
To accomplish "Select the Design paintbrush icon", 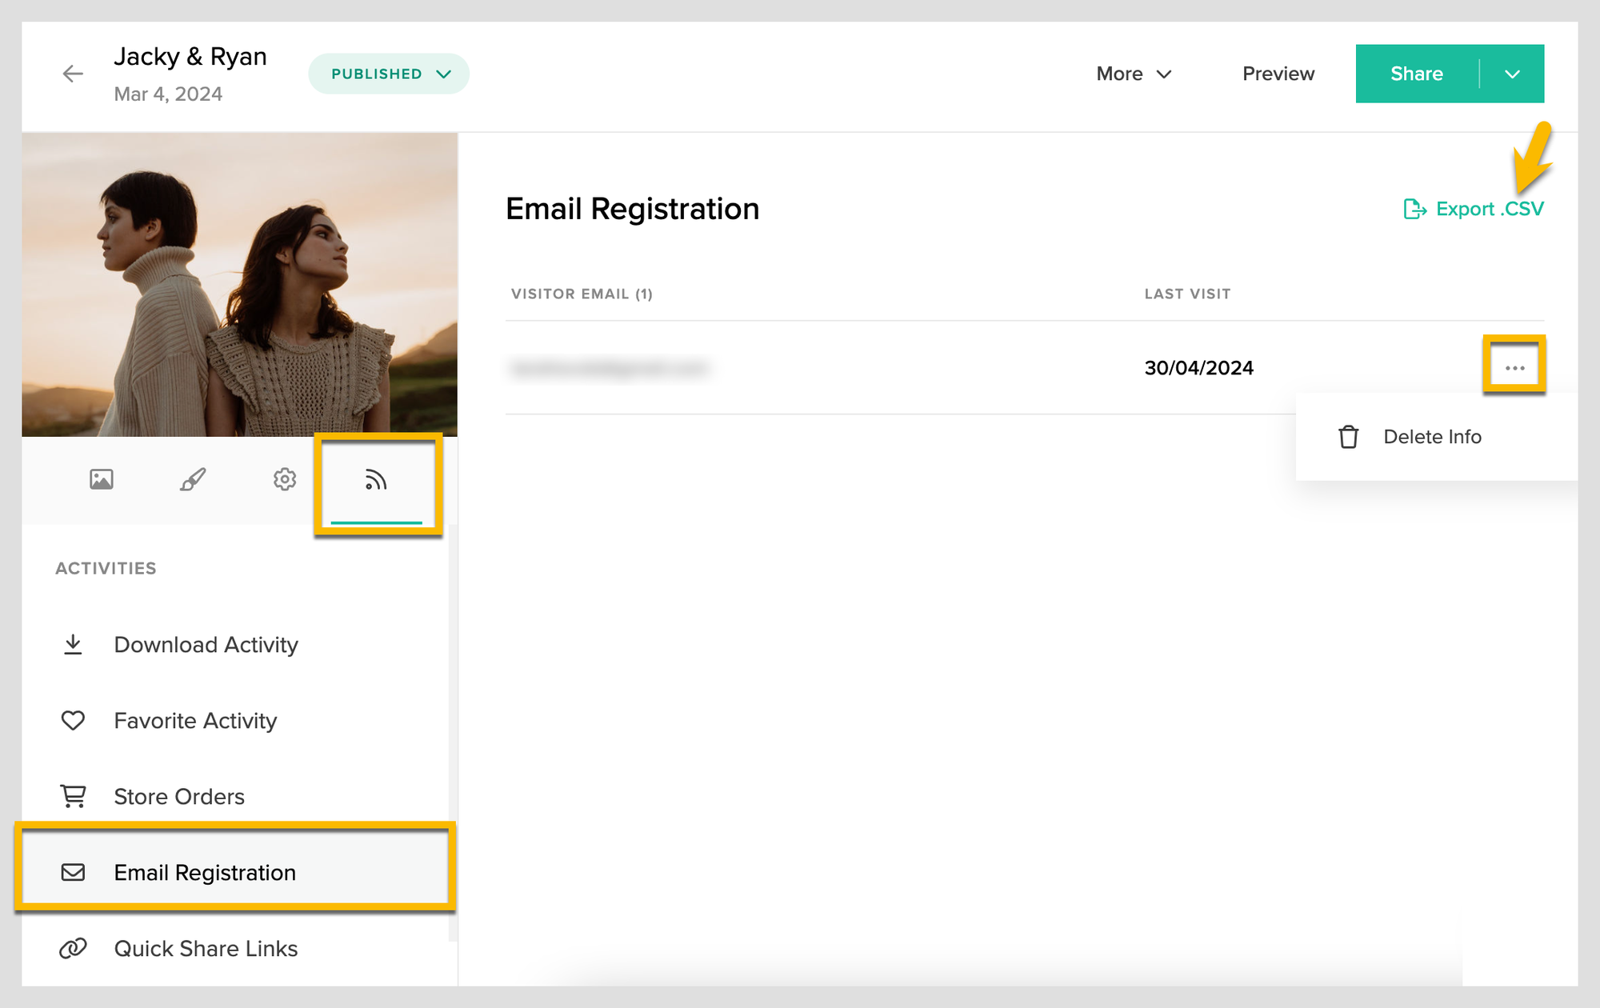I will [192, 479].
